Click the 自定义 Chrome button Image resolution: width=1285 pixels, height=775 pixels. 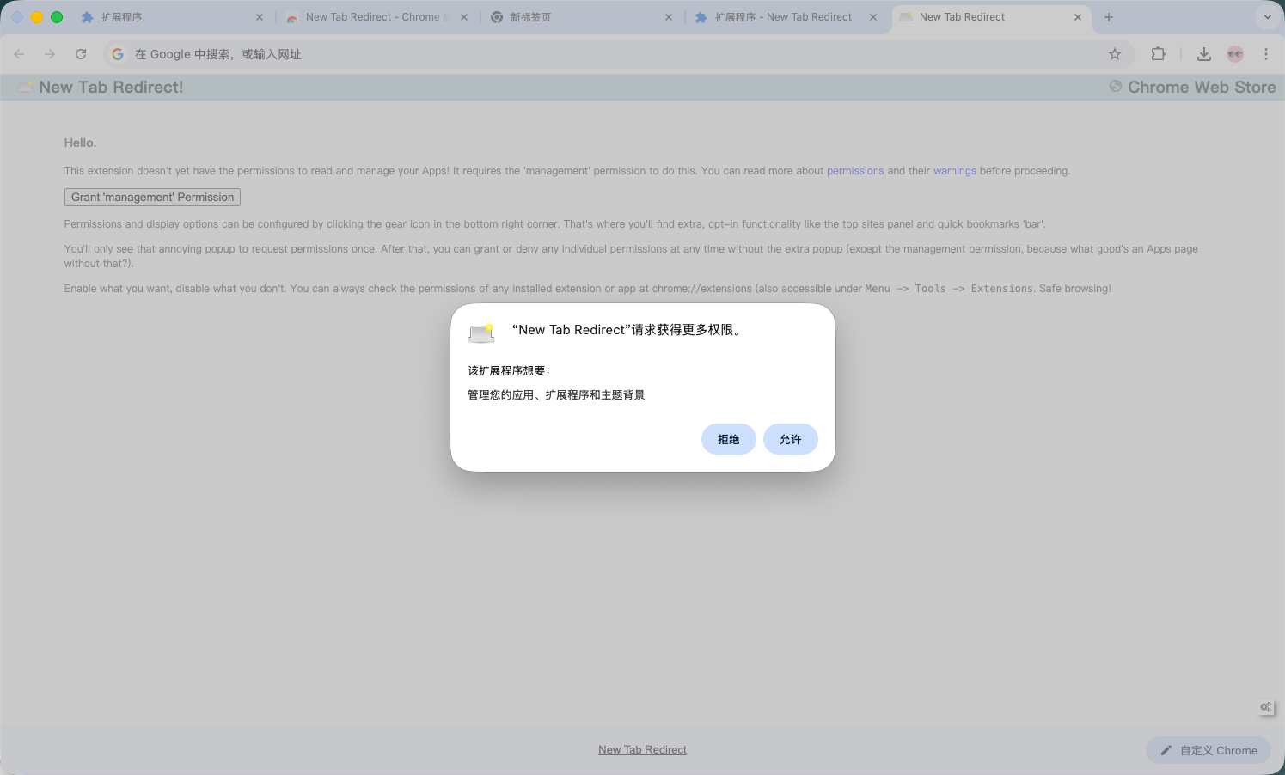(x=1208, y=750)
